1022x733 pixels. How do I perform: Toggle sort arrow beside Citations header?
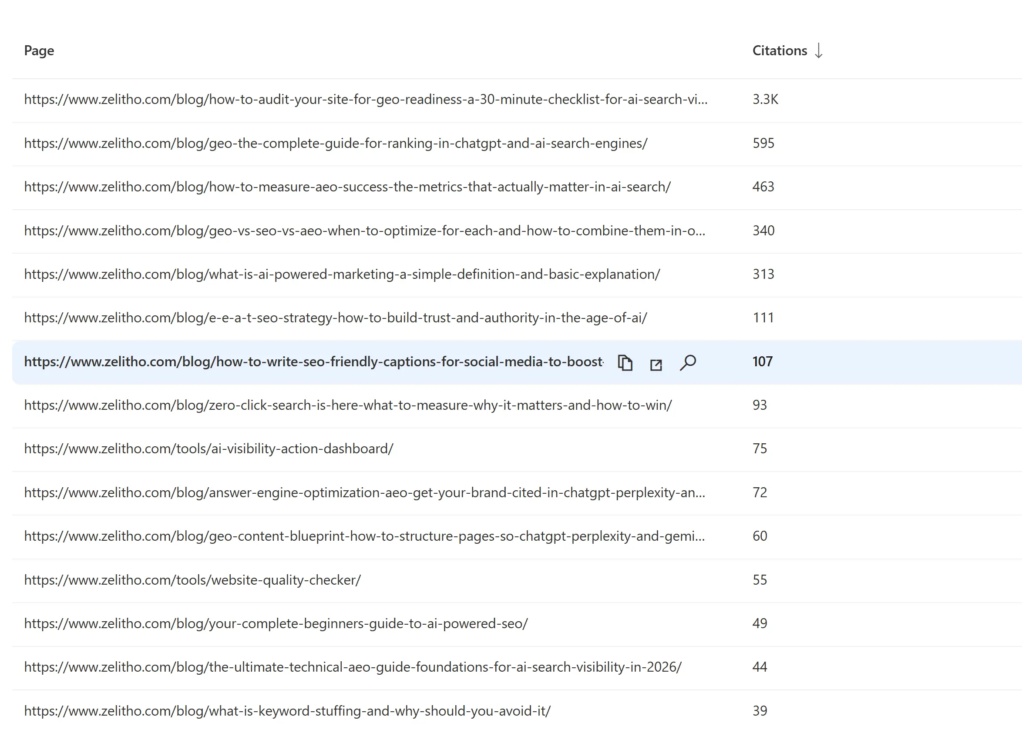(819, 50)
